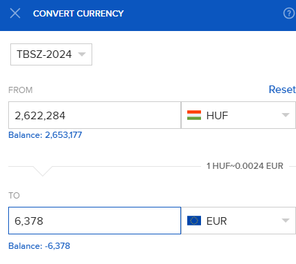Click the Hungarian flag icon
Viewport: 296px width, 264px height.
click(x=194, y=115)
